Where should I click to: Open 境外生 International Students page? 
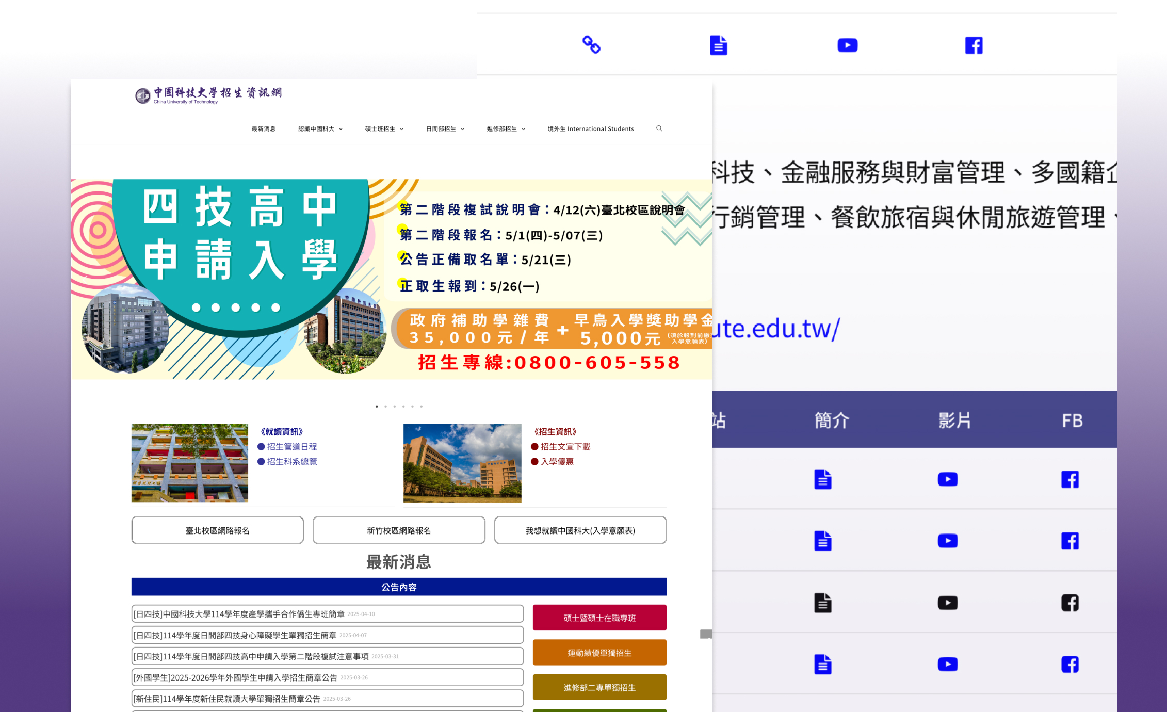[x=591, y=128]
